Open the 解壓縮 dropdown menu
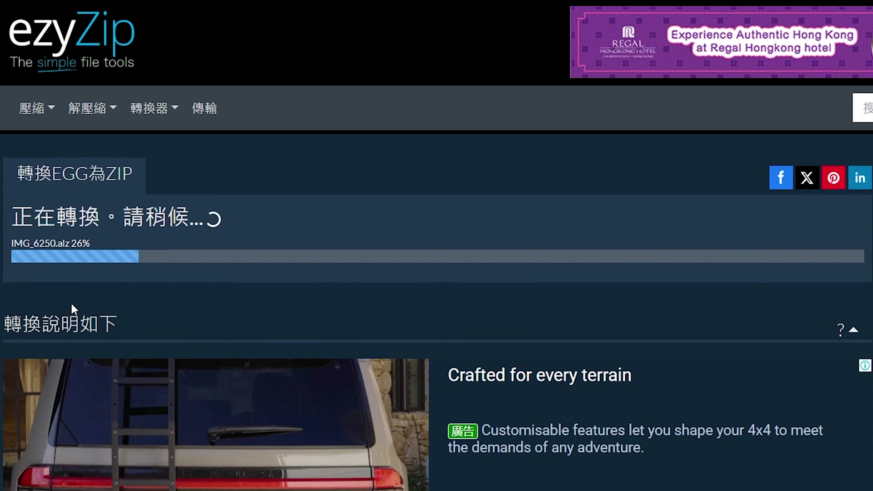This screenshot has width=873, height=491. (x=92, y=108)
